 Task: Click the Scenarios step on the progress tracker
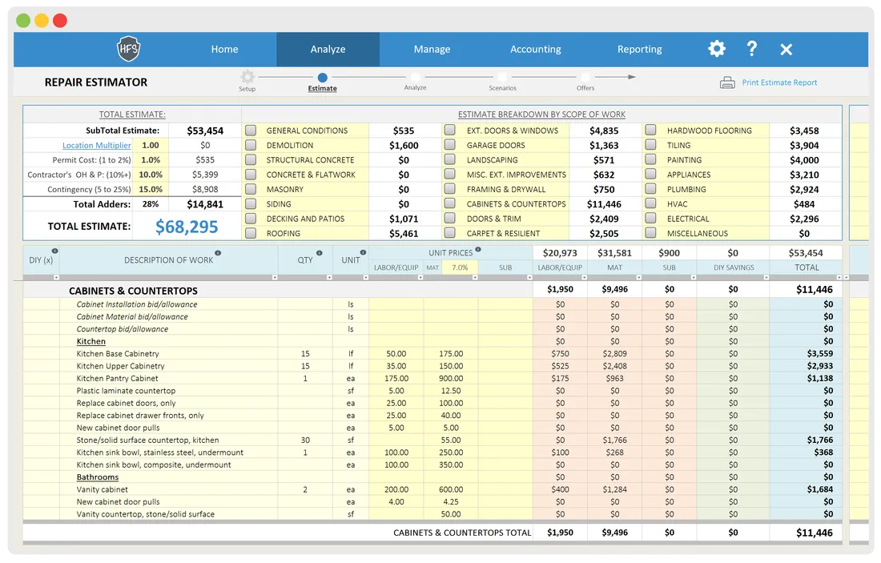pyautogui.click(x=502, y=82)
